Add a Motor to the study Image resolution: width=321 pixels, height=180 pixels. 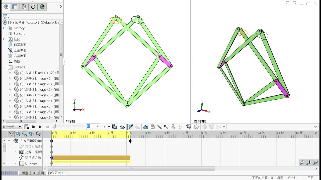coord(146,127)
